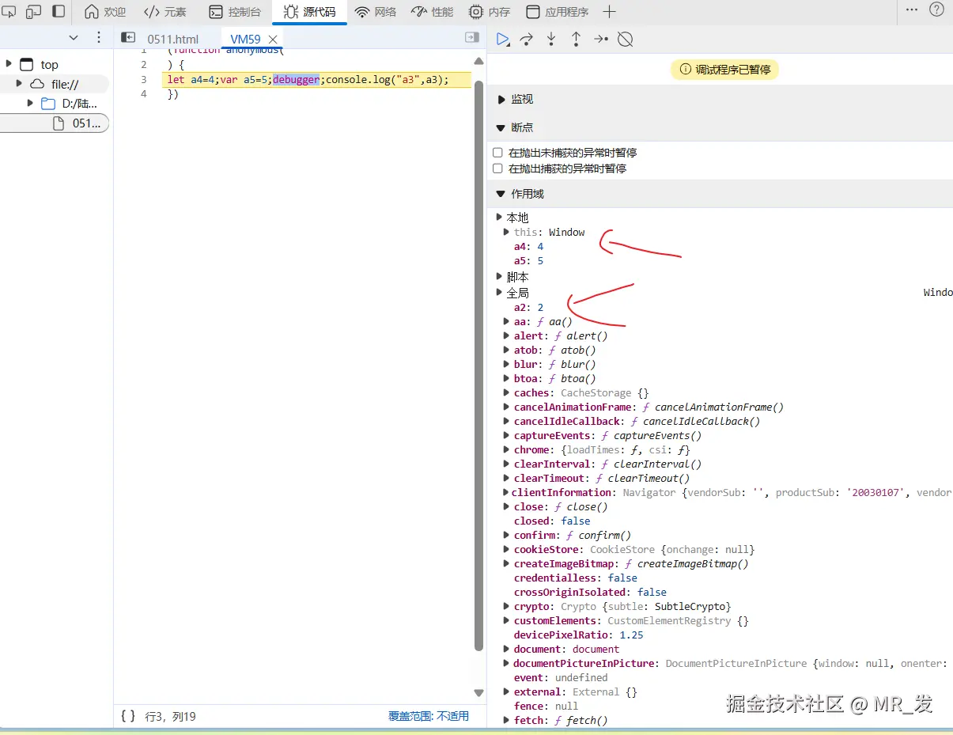The height and width of the screenshot is (735, 953).
Task: Switch to the 网络 panel
Action: coord(376,11)
